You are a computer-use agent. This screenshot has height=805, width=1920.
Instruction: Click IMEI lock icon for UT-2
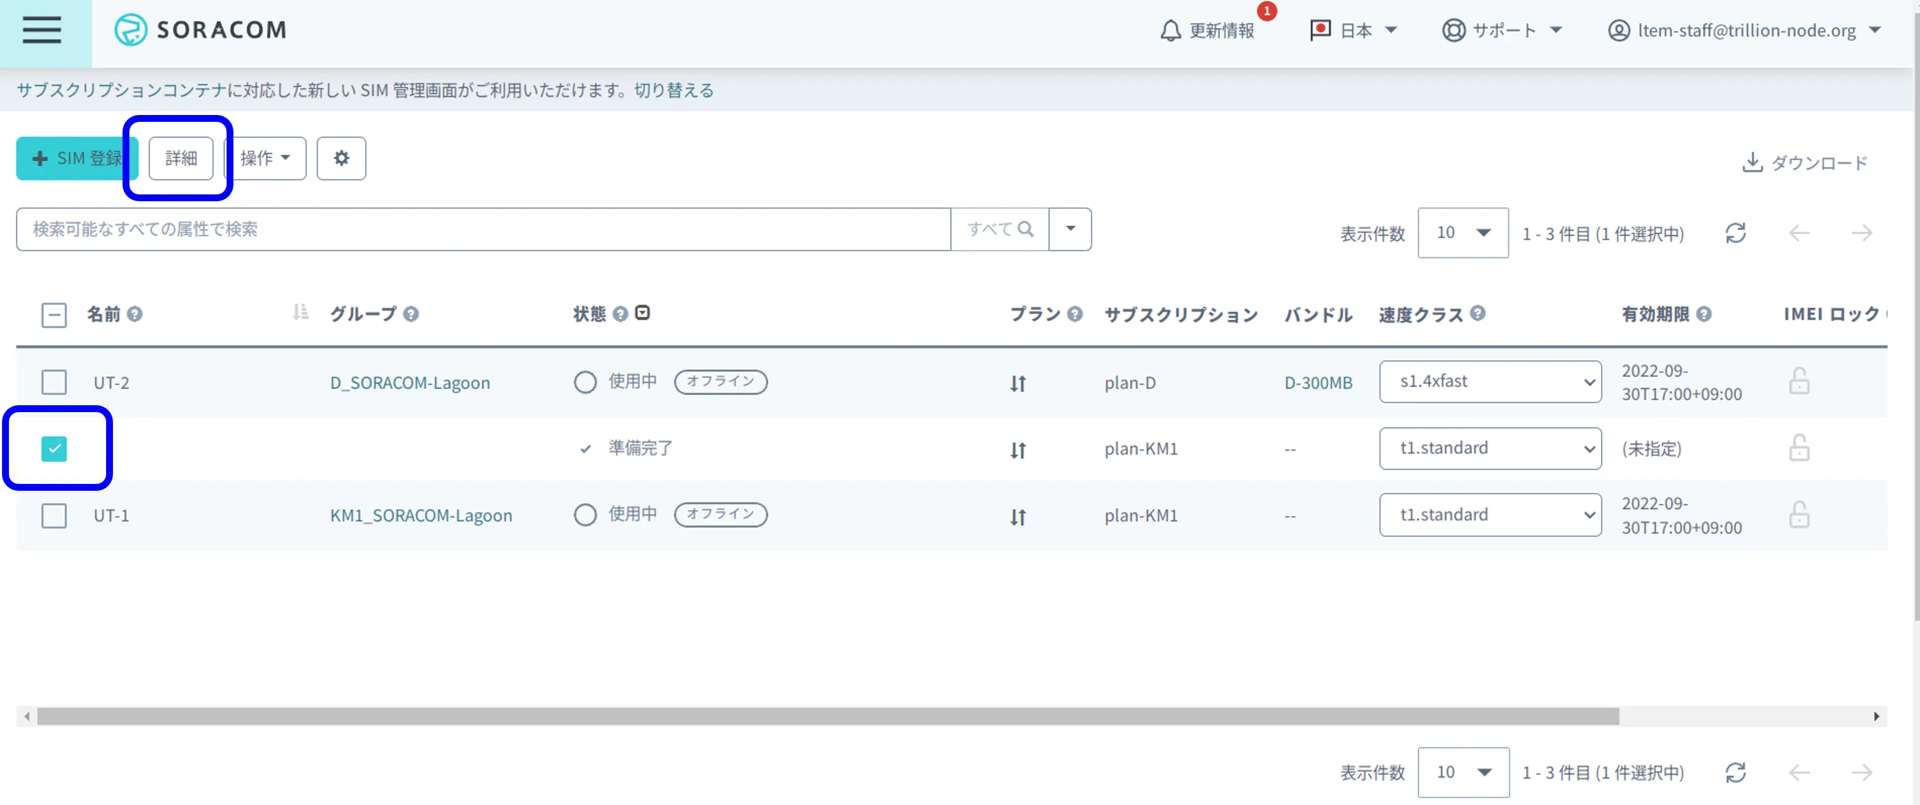point(1799,382)
